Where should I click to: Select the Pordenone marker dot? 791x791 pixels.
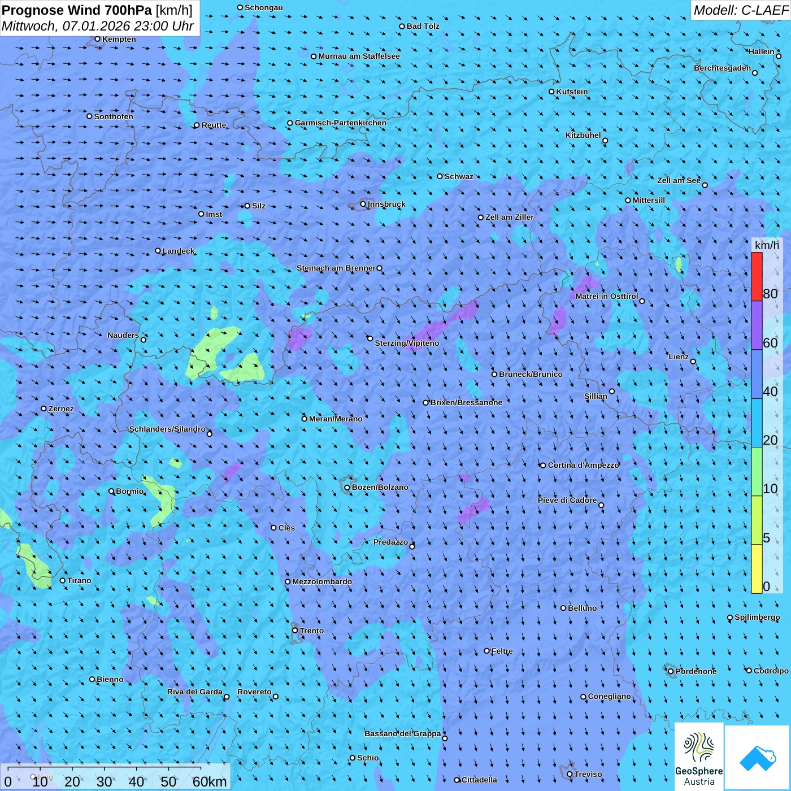point(671,671)
